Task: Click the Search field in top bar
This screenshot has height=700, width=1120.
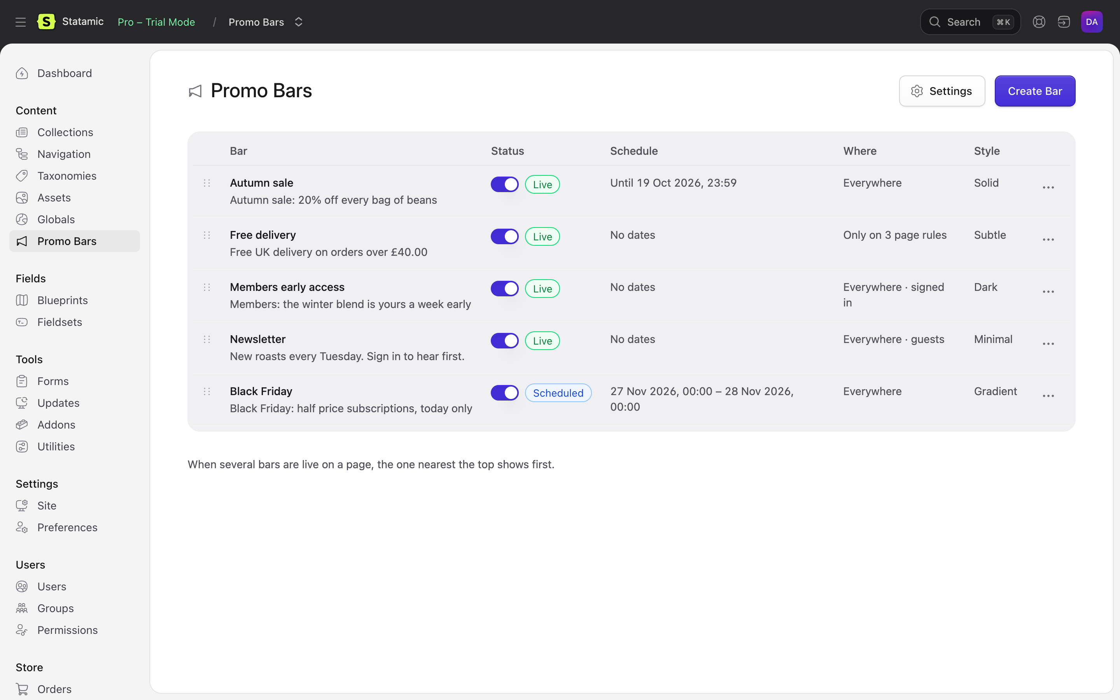Action: (x=970, y=22)
